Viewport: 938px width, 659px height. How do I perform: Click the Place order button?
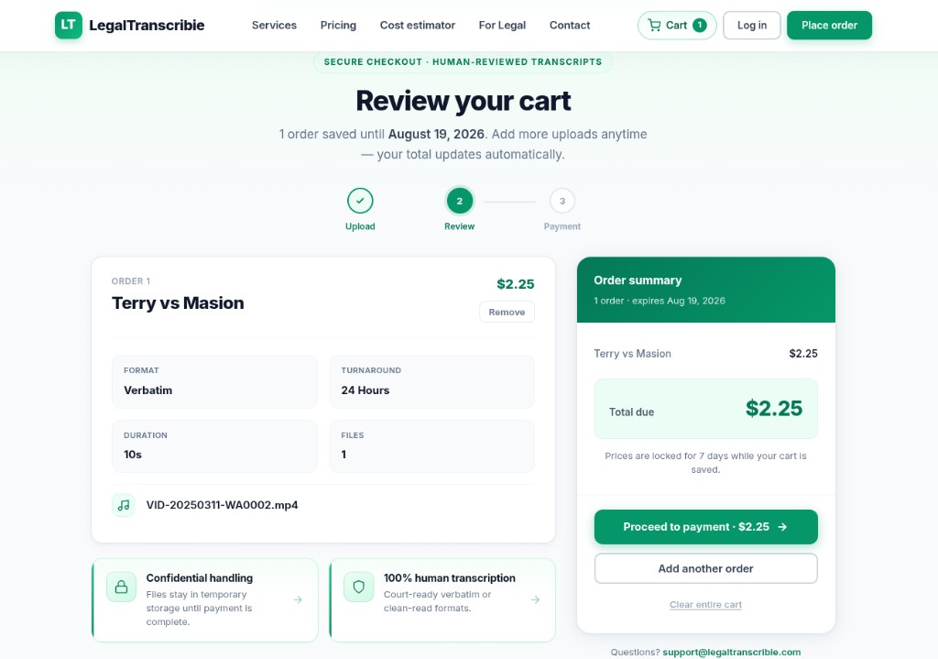pos(829,25)
